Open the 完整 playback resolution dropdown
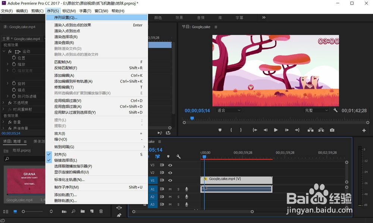The image size is (373, 223). click(x=316, y=110)
